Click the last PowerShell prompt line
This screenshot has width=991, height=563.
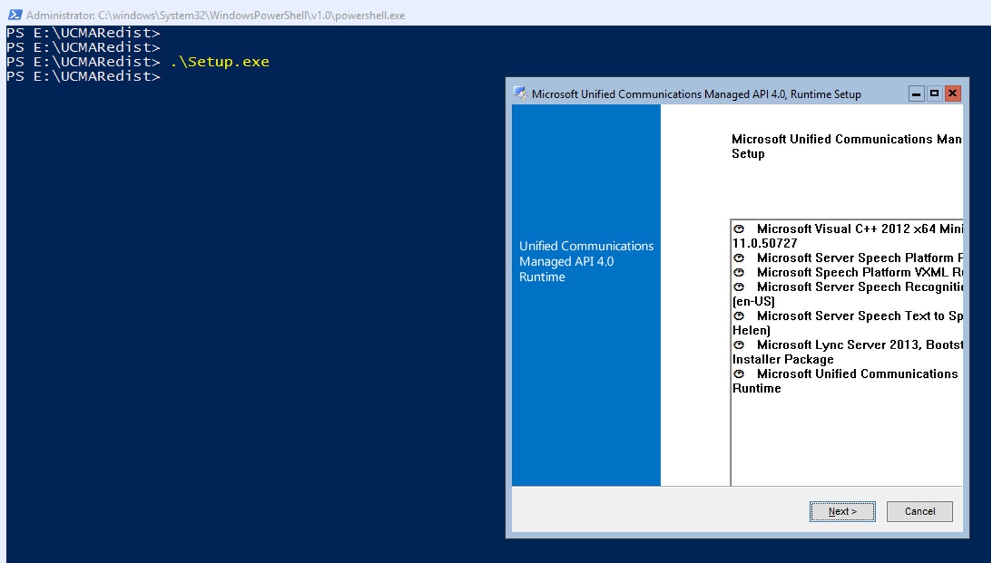pyautogui.click(x=83, y=77)
